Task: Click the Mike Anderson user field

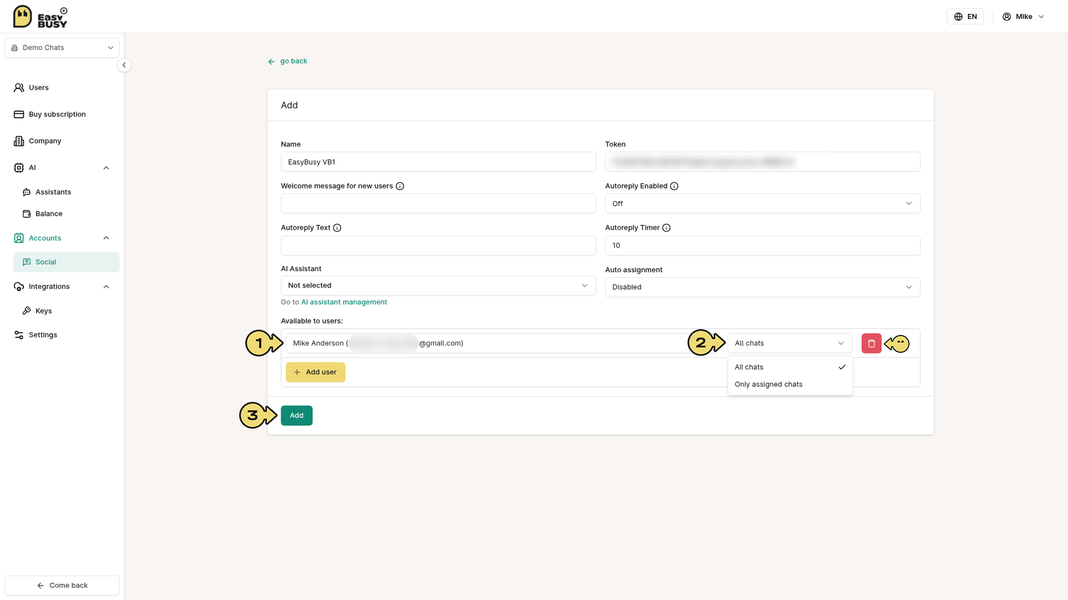Action: (x=503, y=343)
